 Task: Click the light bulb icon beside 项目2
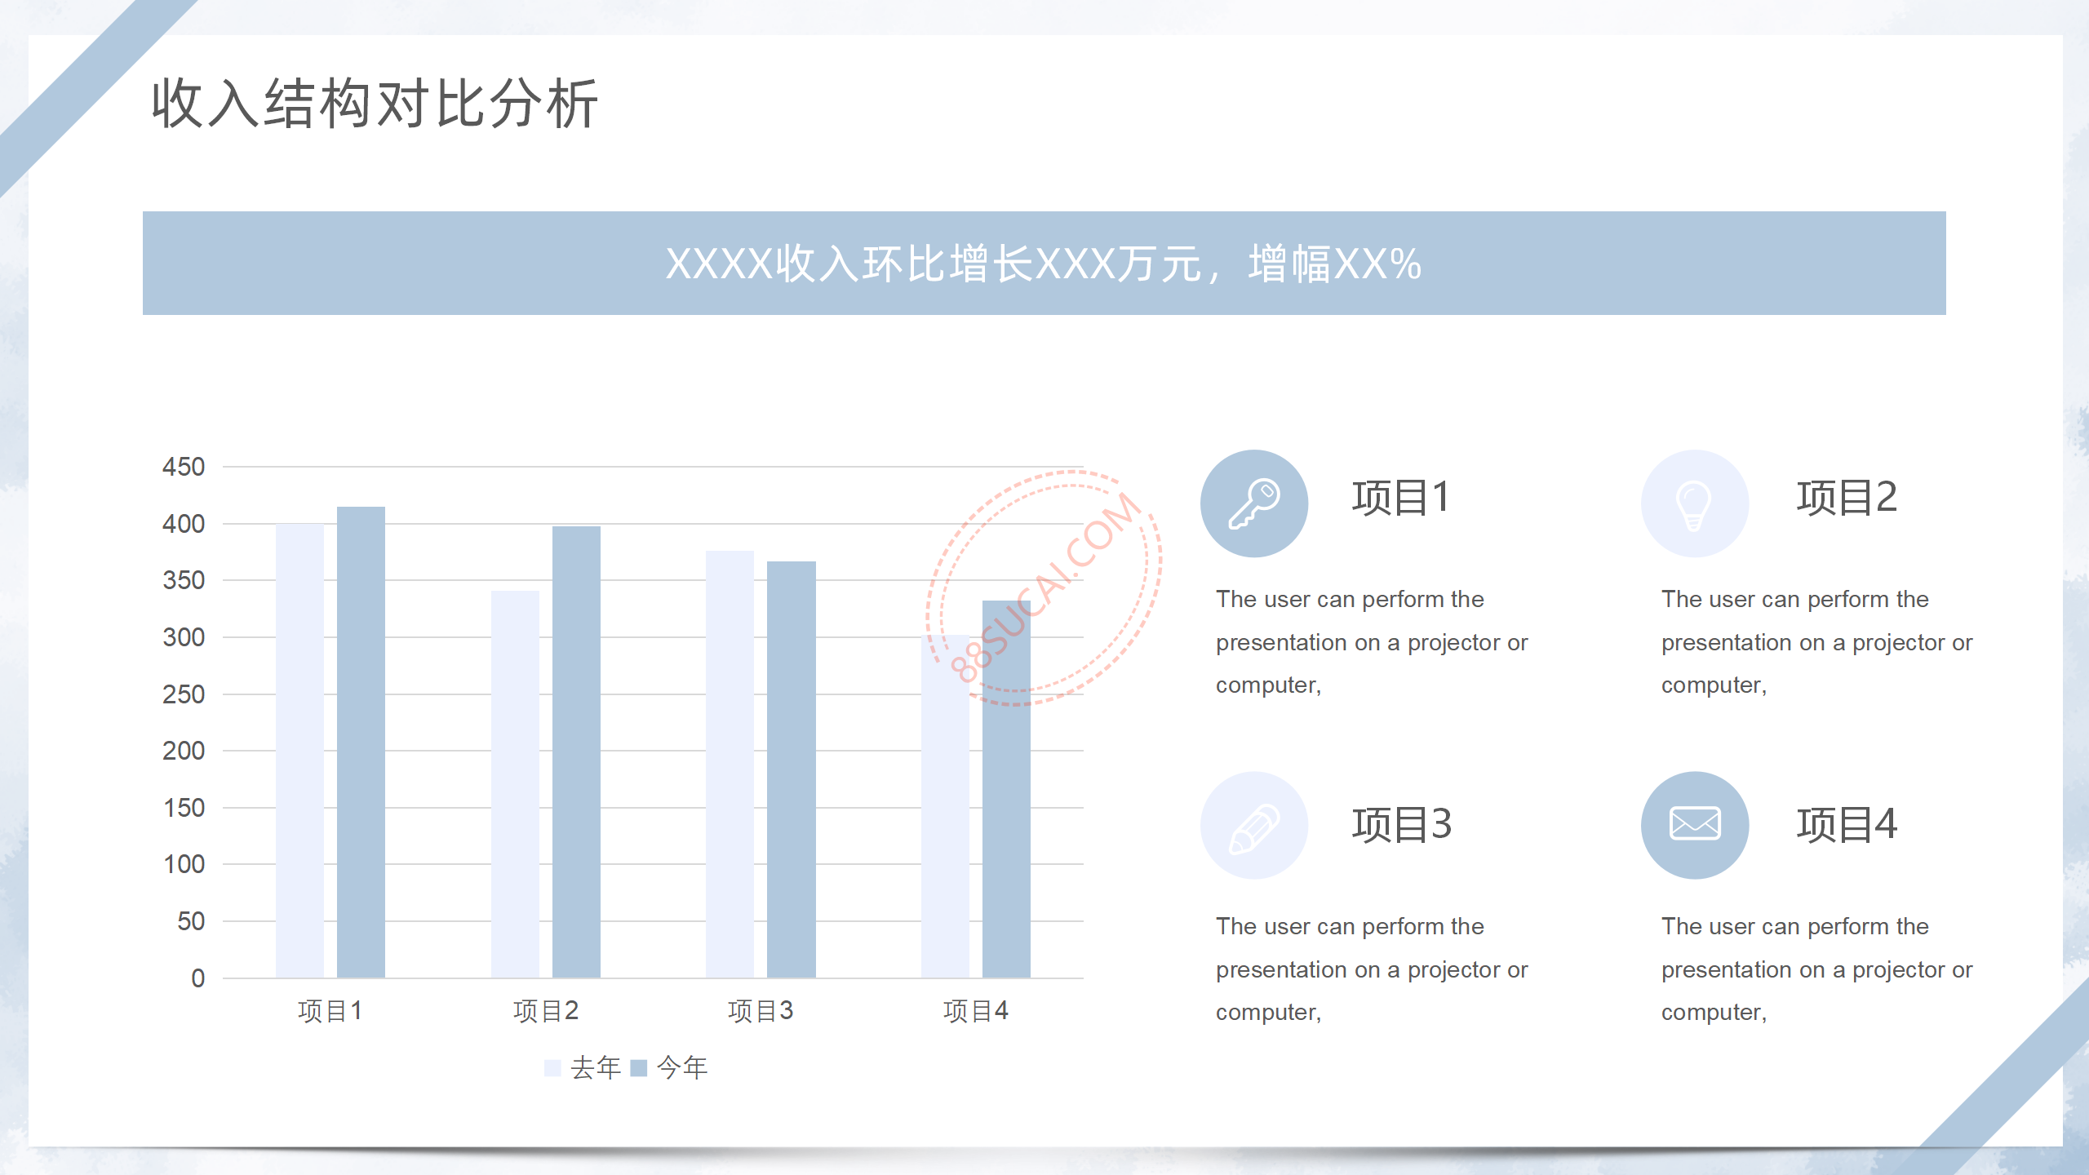tap(1695, 503)
